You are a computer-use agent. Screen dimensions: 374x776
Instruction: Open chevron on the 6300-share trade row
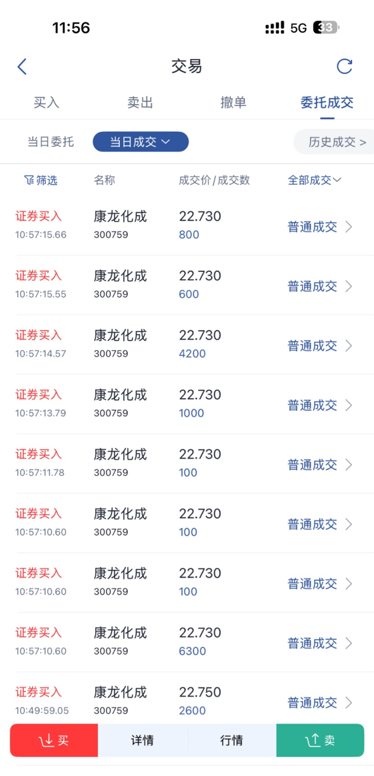(x=349, y=643)
